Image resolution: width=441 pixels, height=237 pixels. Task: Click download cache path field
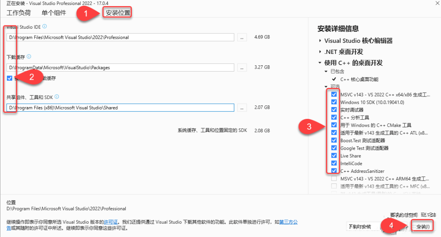pos(120,67)
